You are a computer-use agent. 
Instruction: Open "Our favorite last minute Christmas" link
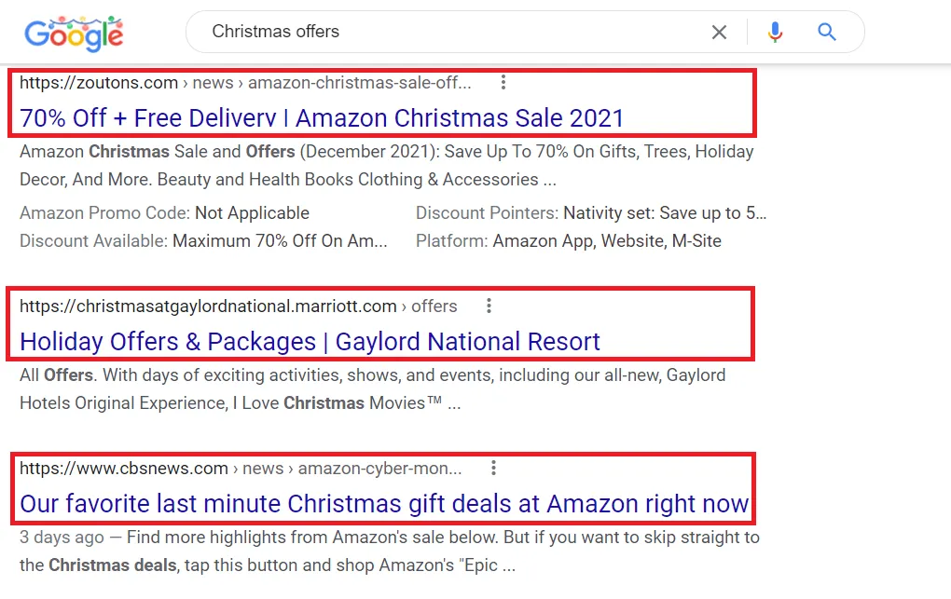point(384,504)
